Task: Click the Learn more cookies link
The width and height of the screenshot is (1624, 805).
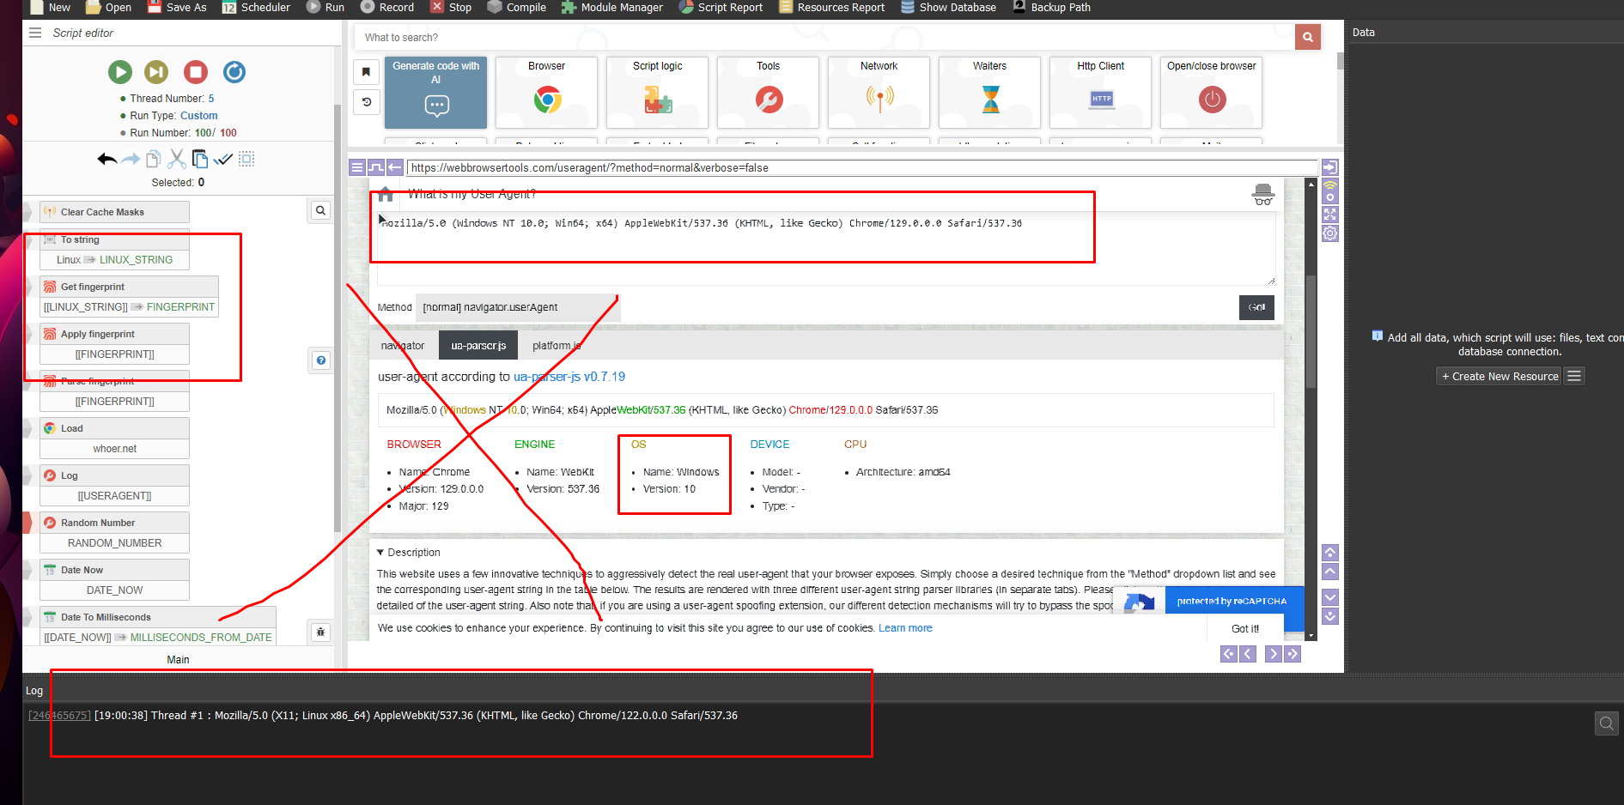Action: pyautogui.click(x=905, y=628)
